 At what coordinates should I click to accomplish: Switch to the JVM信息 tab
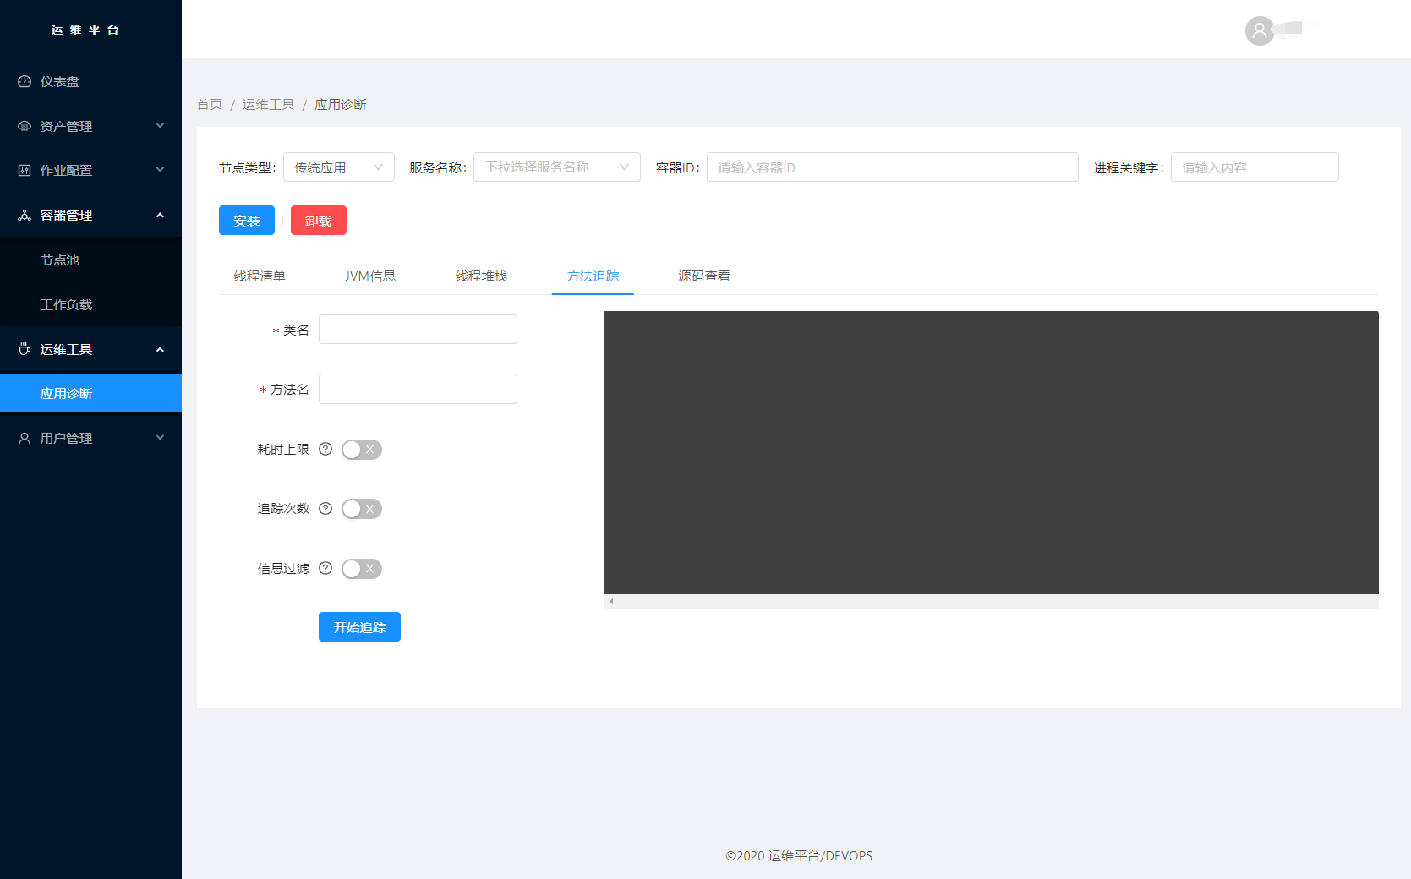point(370,276)
